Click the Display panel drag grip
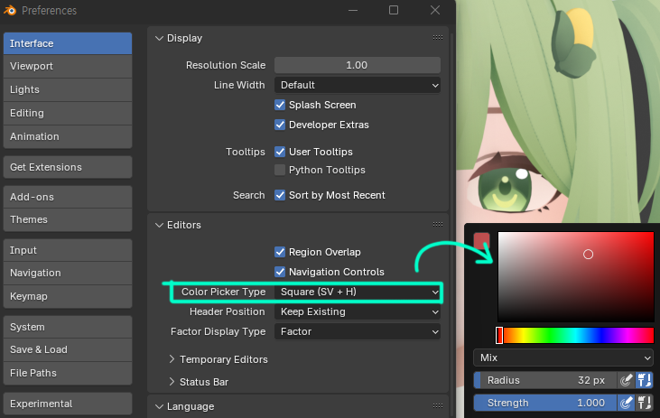The height and width of the screenshot is (418, 660). [x=438, y=38]
